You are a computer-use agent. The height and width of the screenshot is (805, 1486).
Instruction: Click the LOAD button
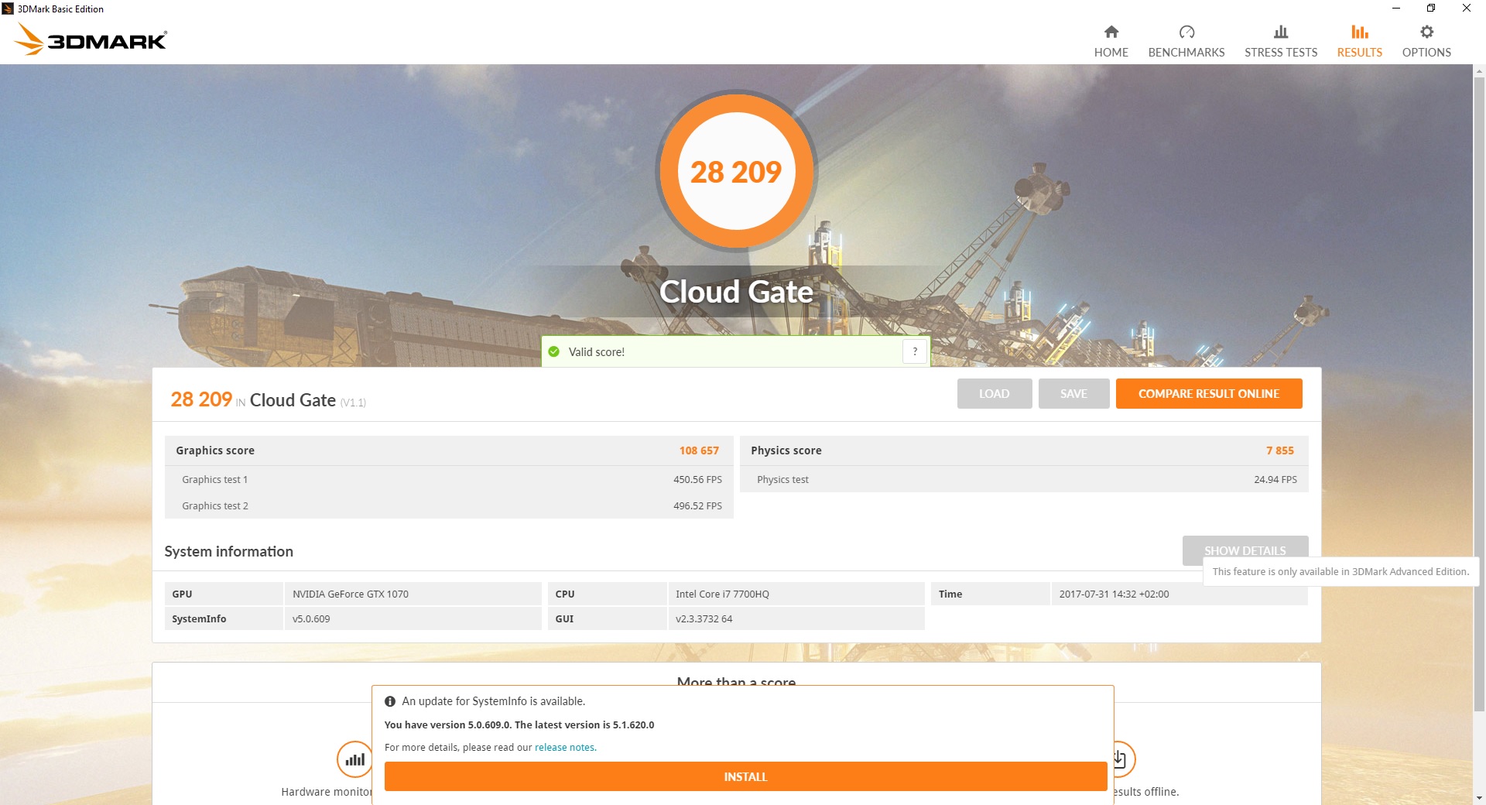[x=994, y=393]
